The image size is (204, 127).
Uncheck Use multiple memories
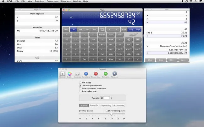pos(80,85)
